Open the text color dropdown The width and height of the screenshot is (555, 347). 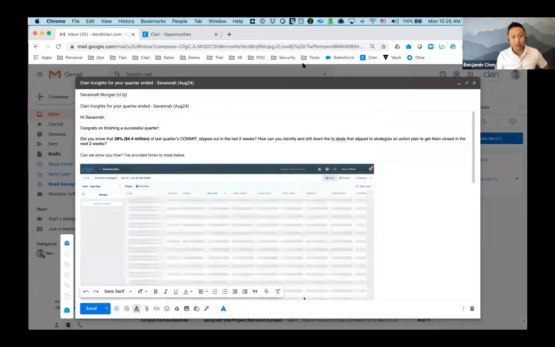(x=188, y=291)
